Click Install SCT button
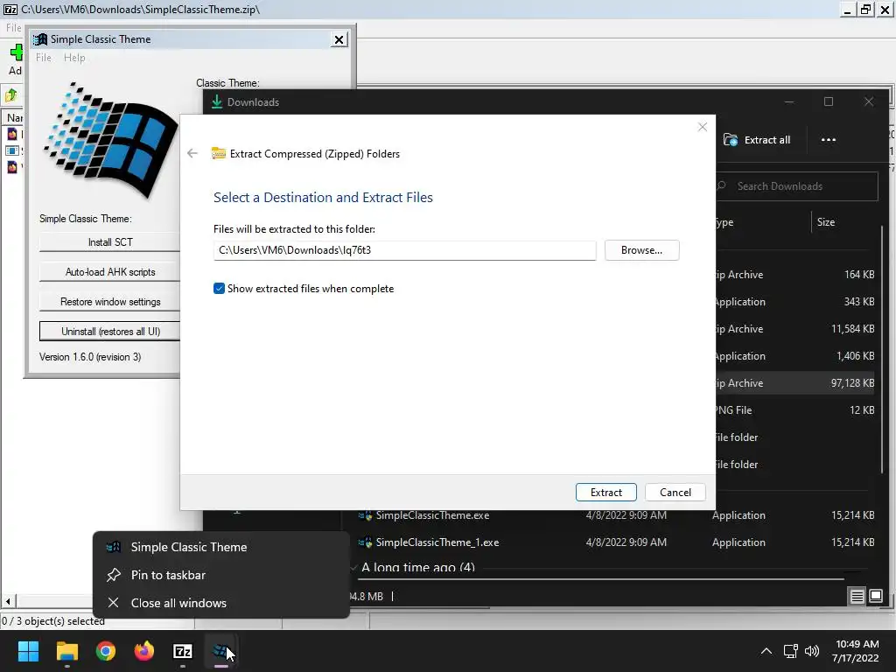Image resolution: width=896 pixels, height=672 pixels. point(109,242)
